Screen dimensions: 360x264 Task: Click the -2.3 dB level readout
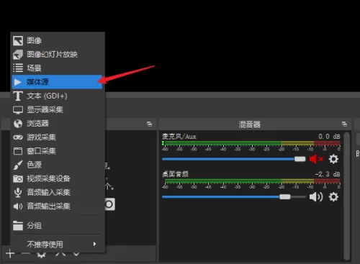pos(328,174)
